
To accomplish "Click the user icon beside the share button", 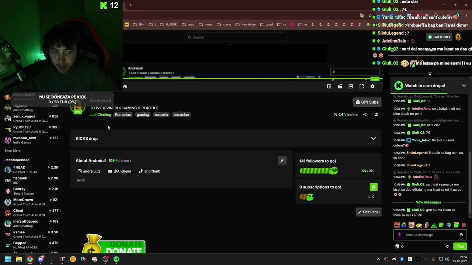I will point(376,114).
